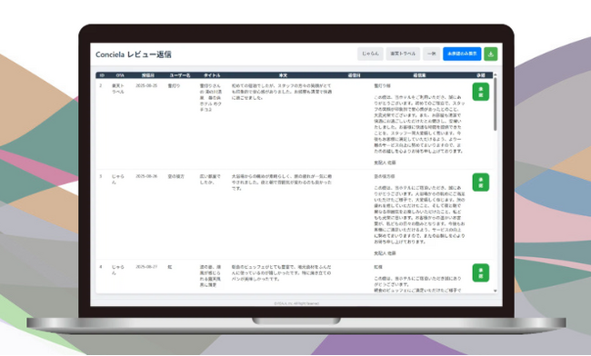Click the footer copyright text
Viewport: 591px width, 356px height.
tap(296, 303)
